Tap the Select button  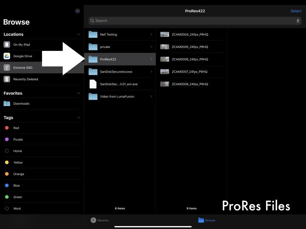pos(296,11)
